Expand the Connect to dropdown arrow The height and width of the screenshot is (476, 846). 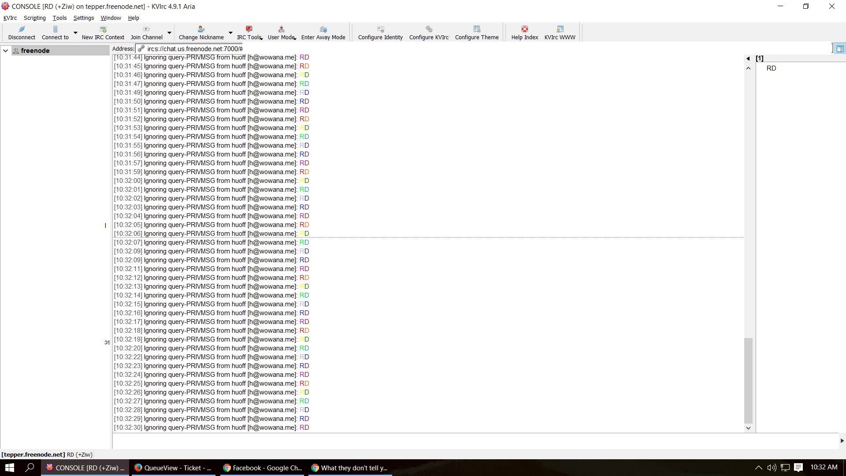pyautogui.click(x=75, y=33)
